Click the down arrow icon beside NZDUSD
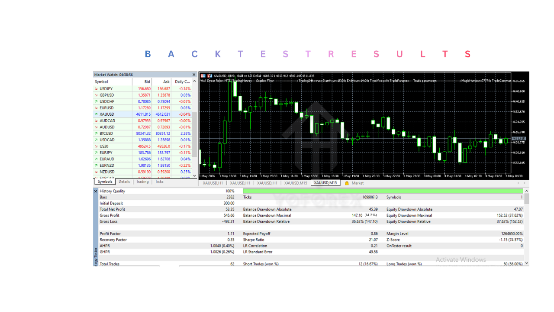 coord(97,172)
